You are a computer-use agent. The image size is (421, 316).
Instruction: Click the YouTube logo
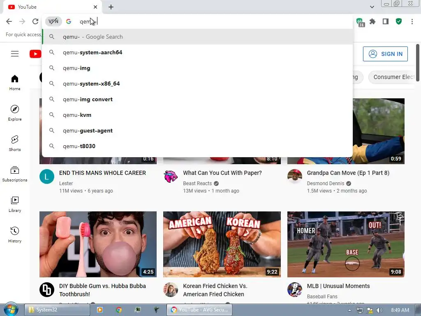[35, 54]
